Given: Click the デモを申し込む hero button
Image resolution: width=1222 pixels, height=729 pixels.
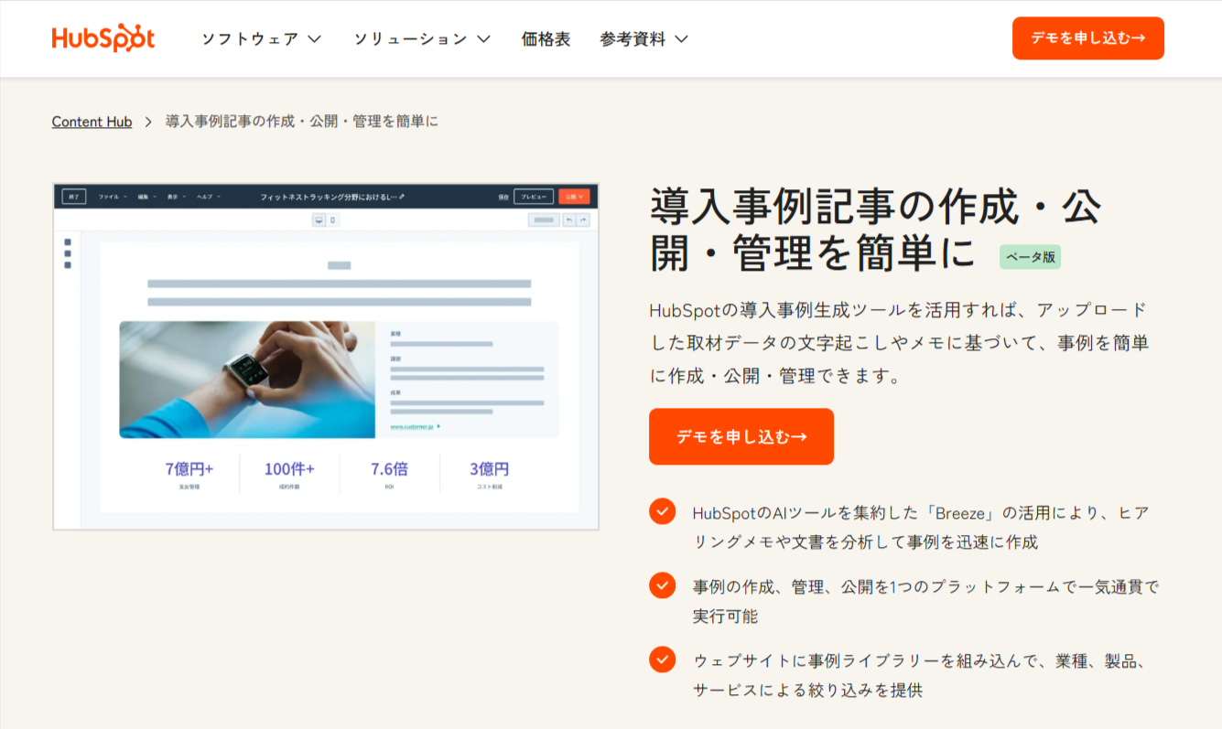Looking at the screenshot, I should [741, 436].
